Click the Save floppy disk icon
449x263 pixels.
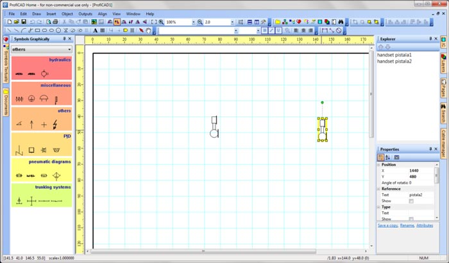click(x=24, y=22)
